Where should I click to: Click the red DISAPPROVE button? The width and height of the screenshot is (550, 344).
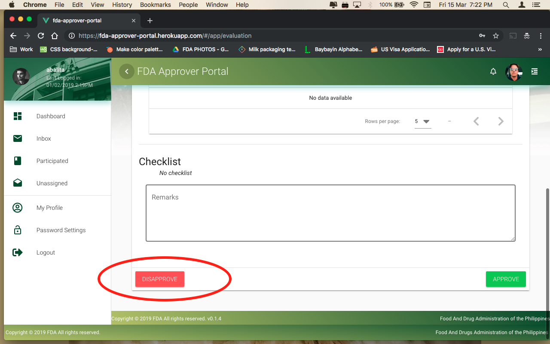(160, 279)
